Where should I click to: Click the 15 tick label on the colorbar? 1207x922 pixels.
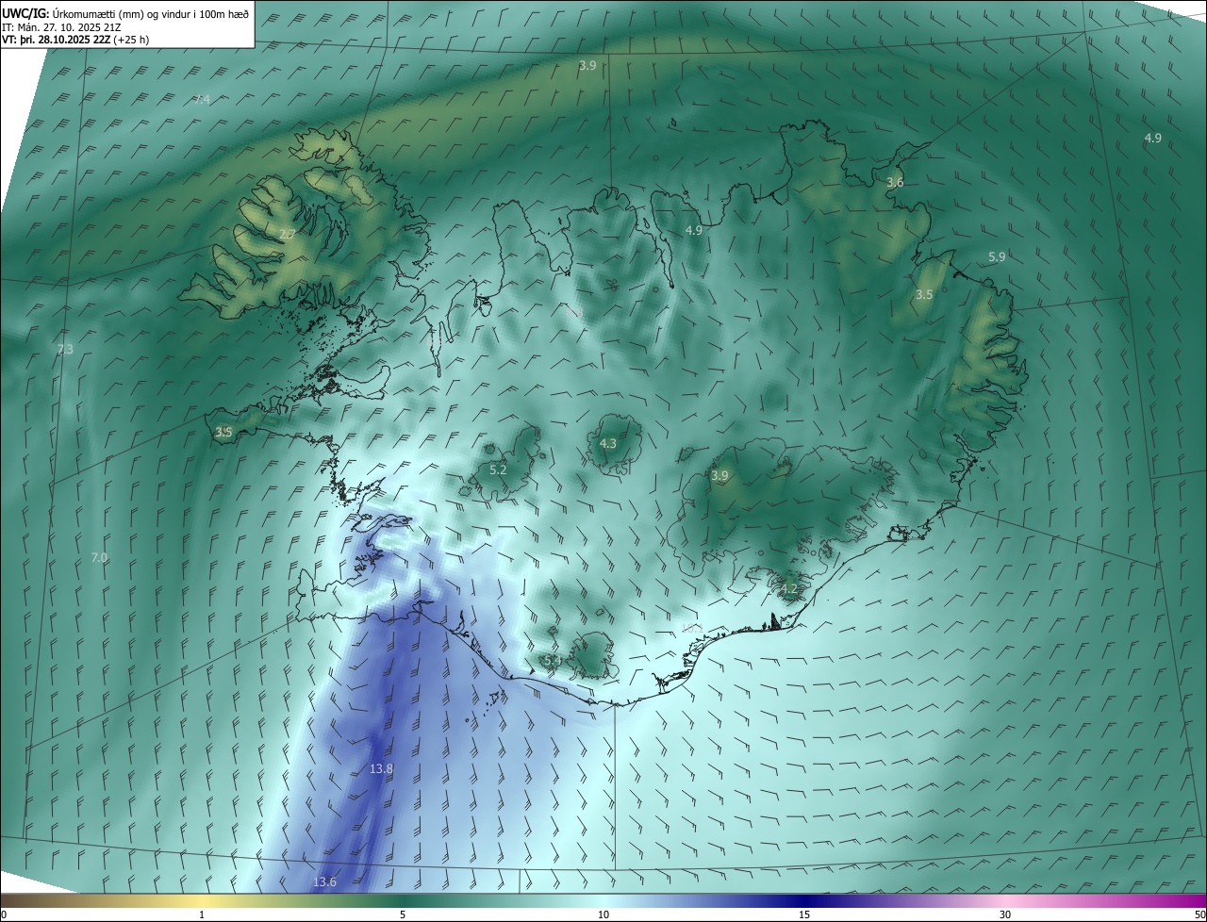point(804,914)
